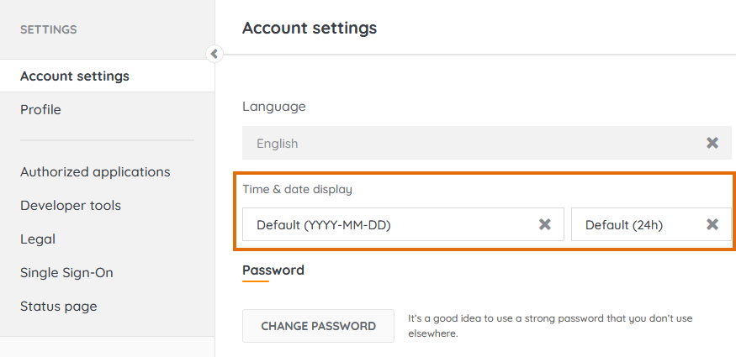Viewport: 736px width, 357px height.
Task: Clear the 24h time format selection
Action: tap(712, 224)
